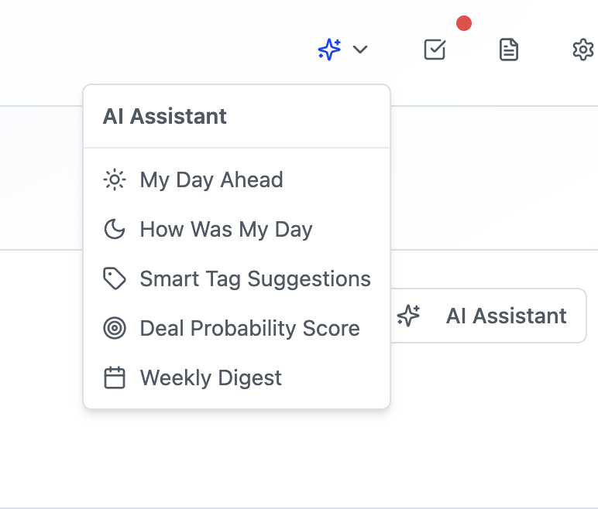Choose How Was My Day menu entry
The image size is (598, 509).
226,230
